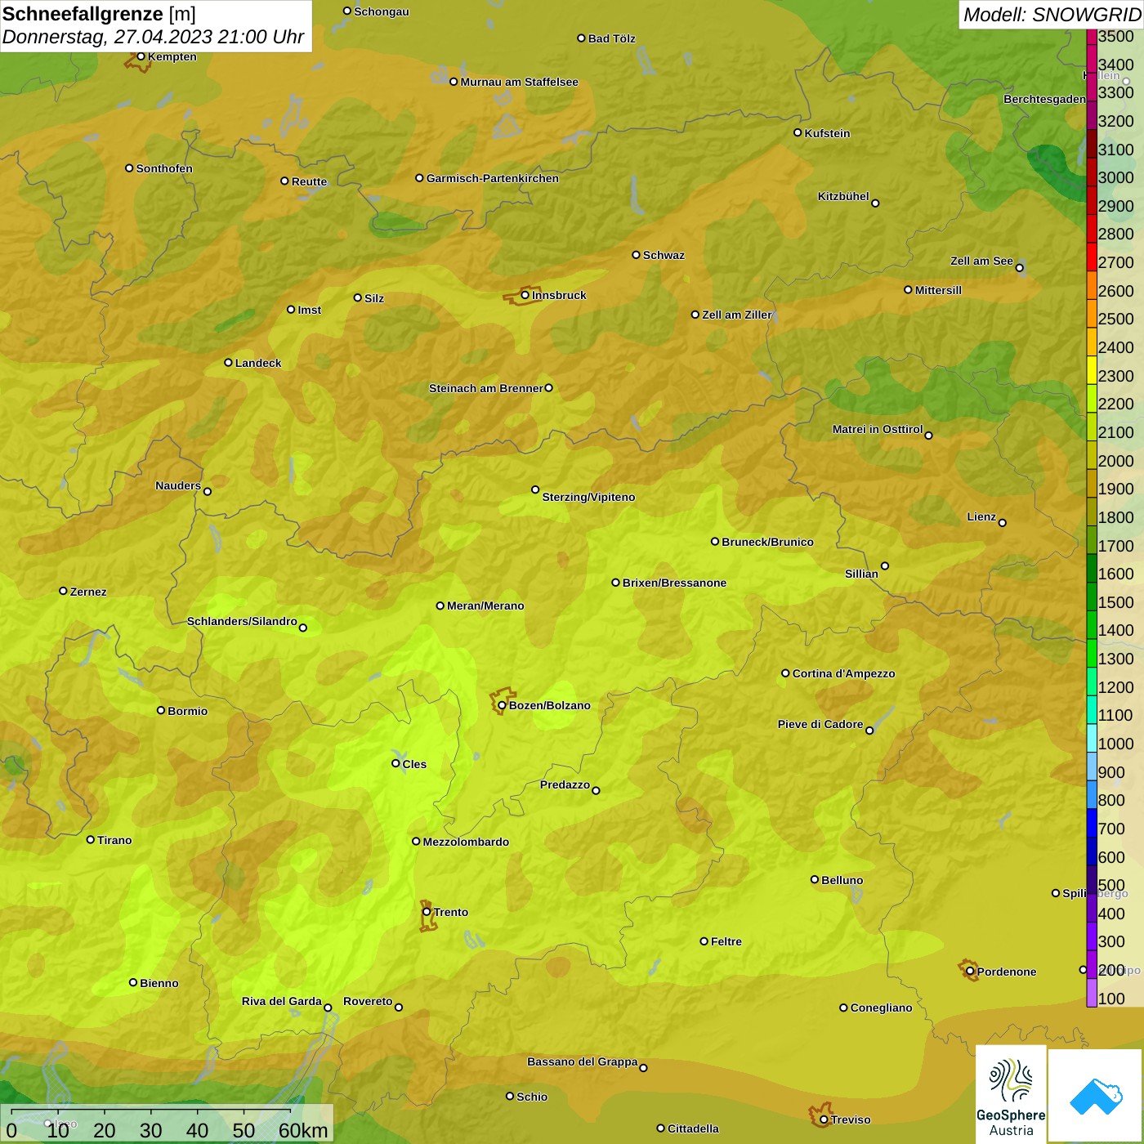Click the Innsbruck city marker

point(525,295)
